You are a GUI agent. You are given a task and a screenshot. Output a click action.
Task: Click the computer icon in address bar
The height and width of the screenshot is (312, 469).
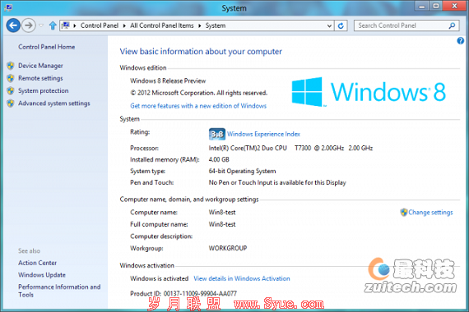(66, 25)
